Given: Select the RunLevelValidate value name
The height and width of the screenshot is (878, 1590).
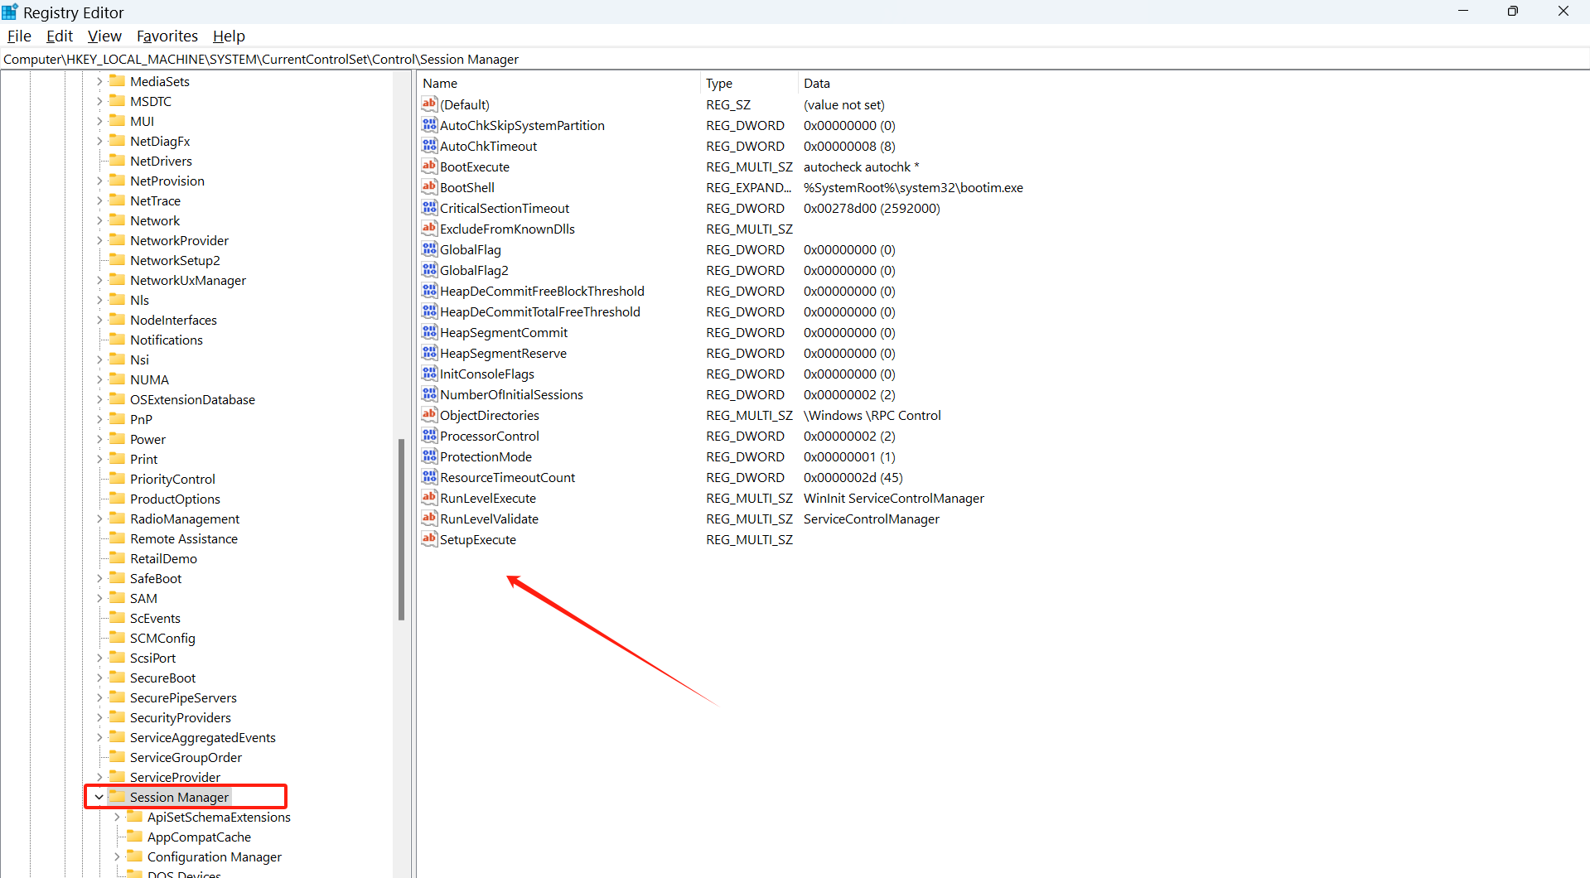Looking at the screenshot, I should [489, 519].
